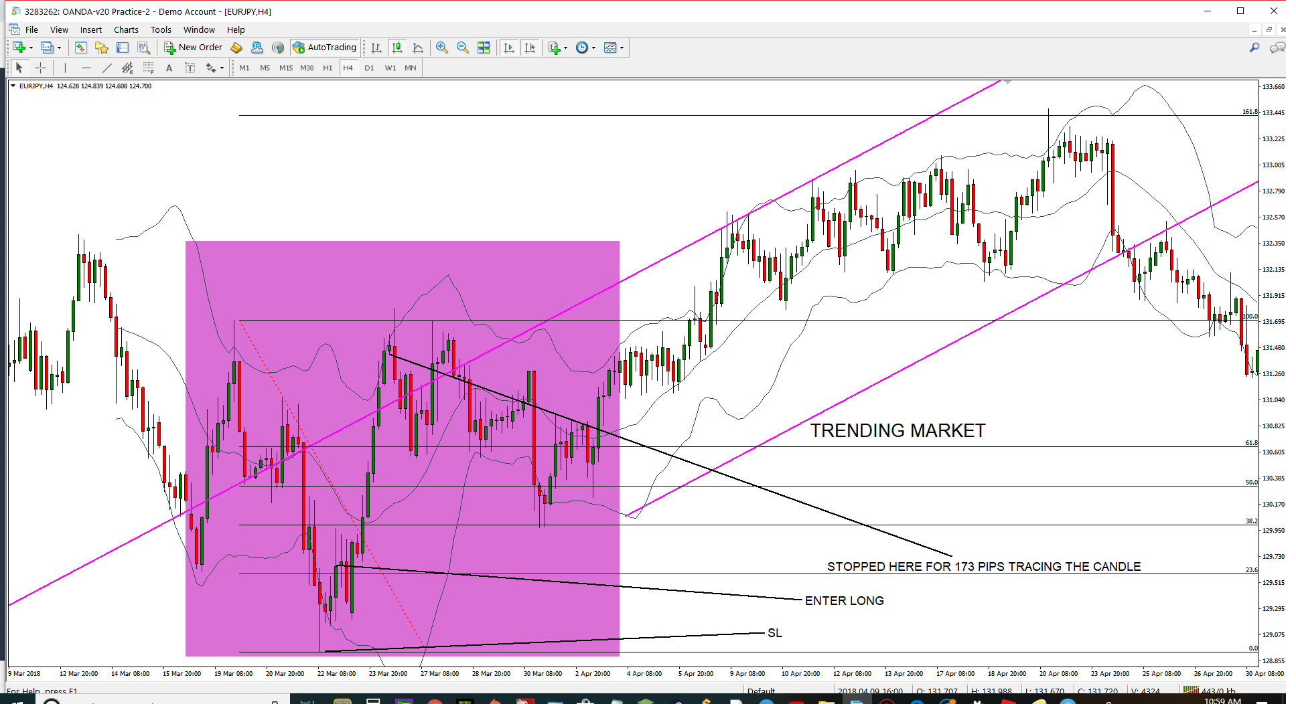
Task: Select the H4 timeframe button
Action: [x=348, y=68]
